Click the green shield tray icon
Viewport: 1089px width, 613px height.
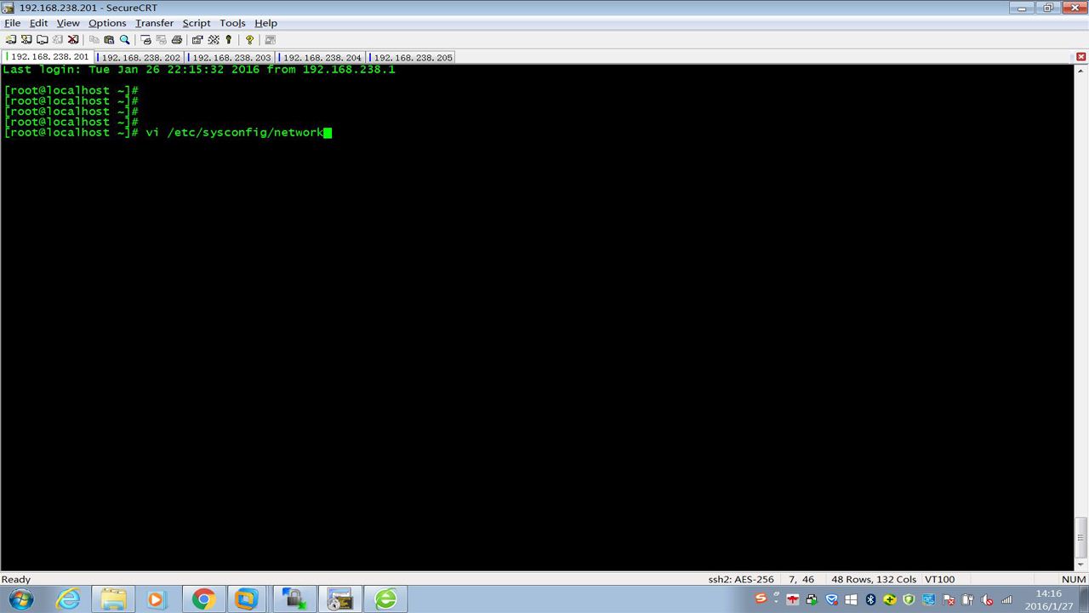(909, 599)
